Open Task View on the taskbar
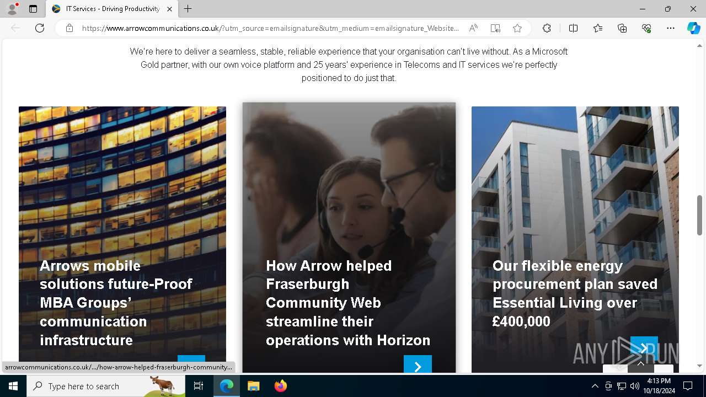This screenshot has height=397, width=706. coord(199,386)
